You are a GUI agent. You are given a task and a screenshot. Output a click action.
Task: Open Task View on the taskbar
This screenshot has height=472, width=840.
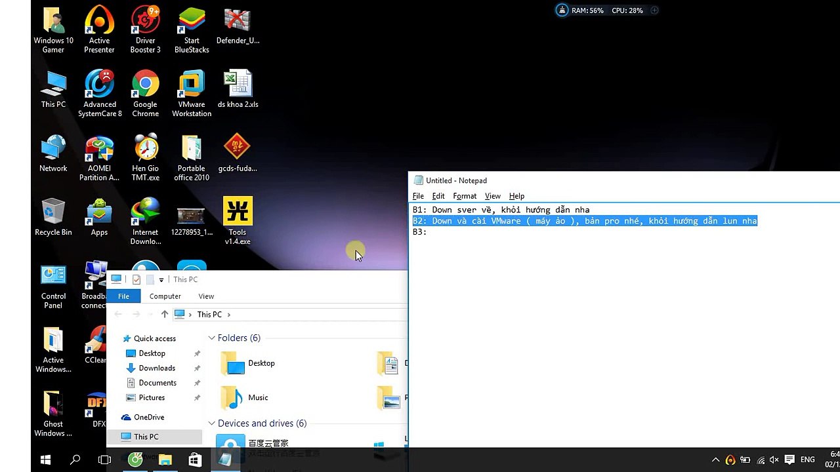click(104, 460)
